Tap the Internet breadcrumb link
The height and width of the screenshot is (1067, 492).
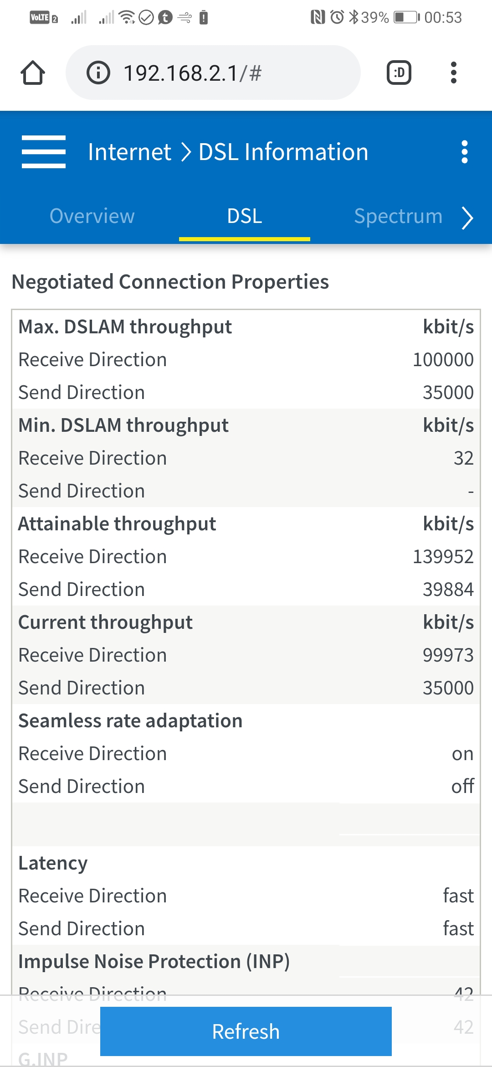(130, 152)
